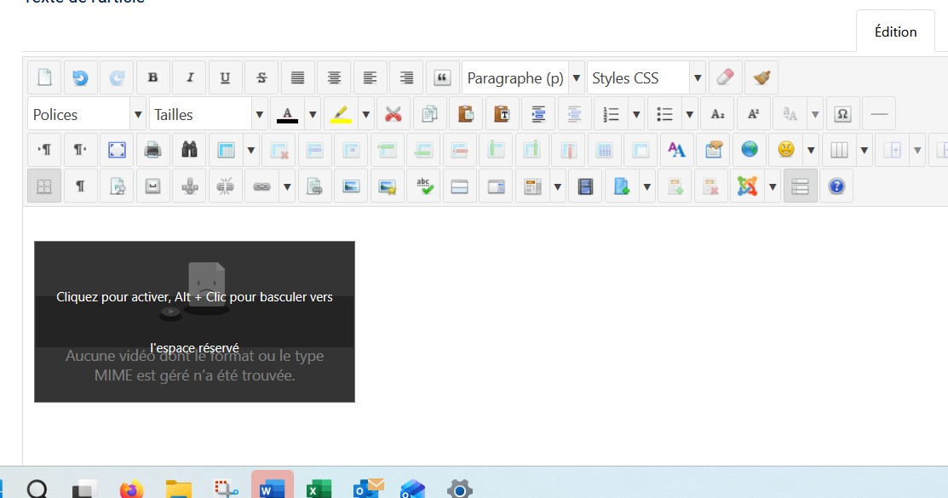Switch to the Édition tab
948x498 pixels.
click(x=895, y=32)
